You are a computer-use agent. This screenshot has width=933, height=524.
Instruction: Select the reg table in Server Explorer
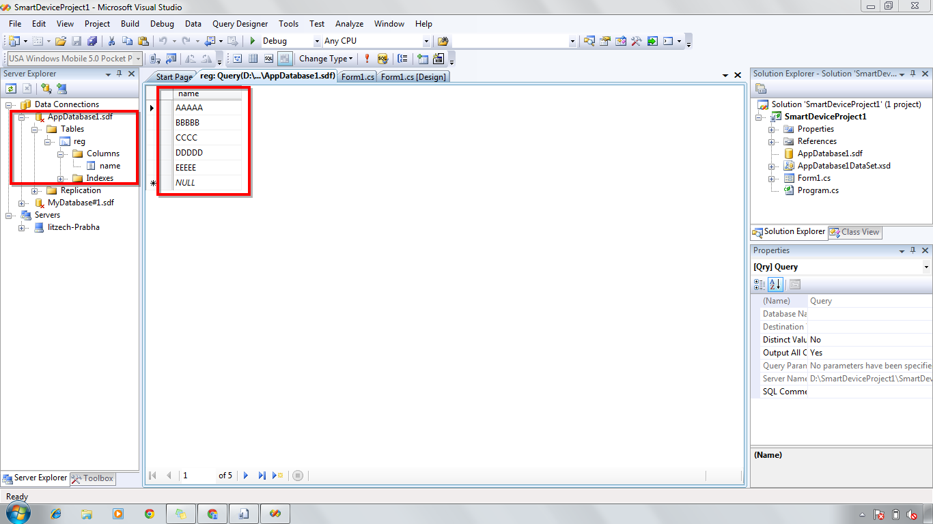tap(79, 141)
